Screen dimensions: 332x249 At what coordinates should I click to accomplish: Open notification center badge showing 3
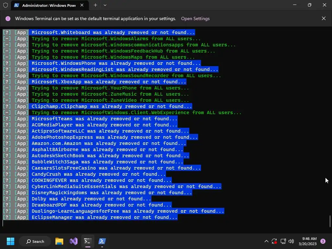[323, 241]
